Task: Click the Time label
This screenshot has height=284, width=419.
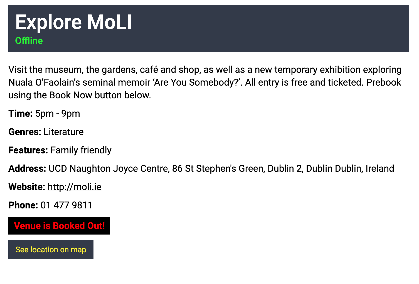Action: click(21, 113)
